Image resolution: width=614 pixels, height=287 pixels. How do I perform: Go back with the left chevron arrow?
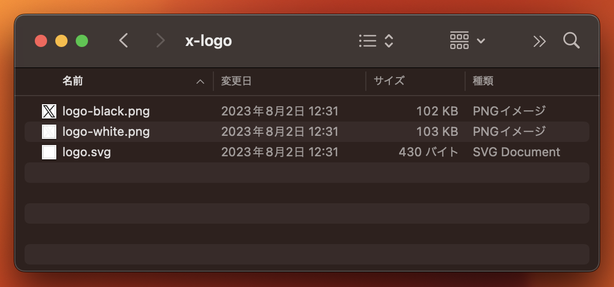click(123, 40)
